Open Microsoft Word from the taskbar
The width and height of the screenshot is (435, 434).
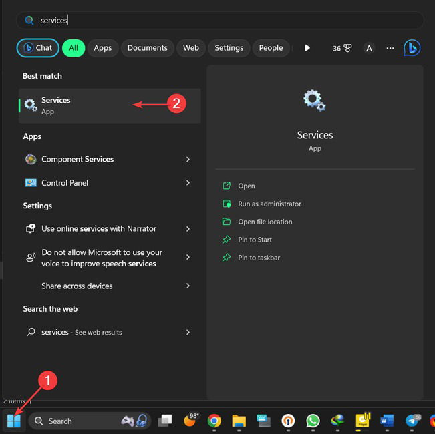[x=387, y=421]
